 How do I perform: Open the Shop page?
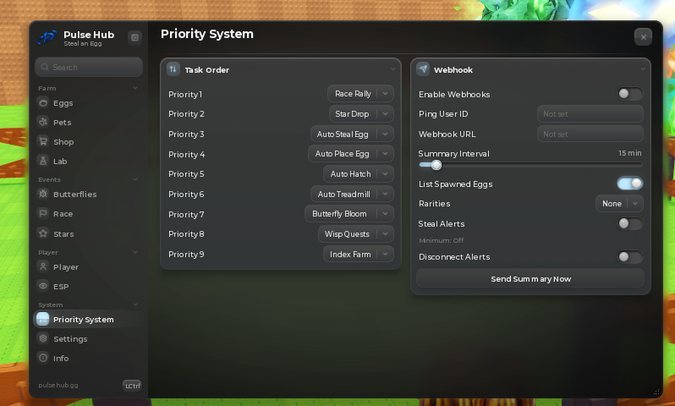(88, 141)
